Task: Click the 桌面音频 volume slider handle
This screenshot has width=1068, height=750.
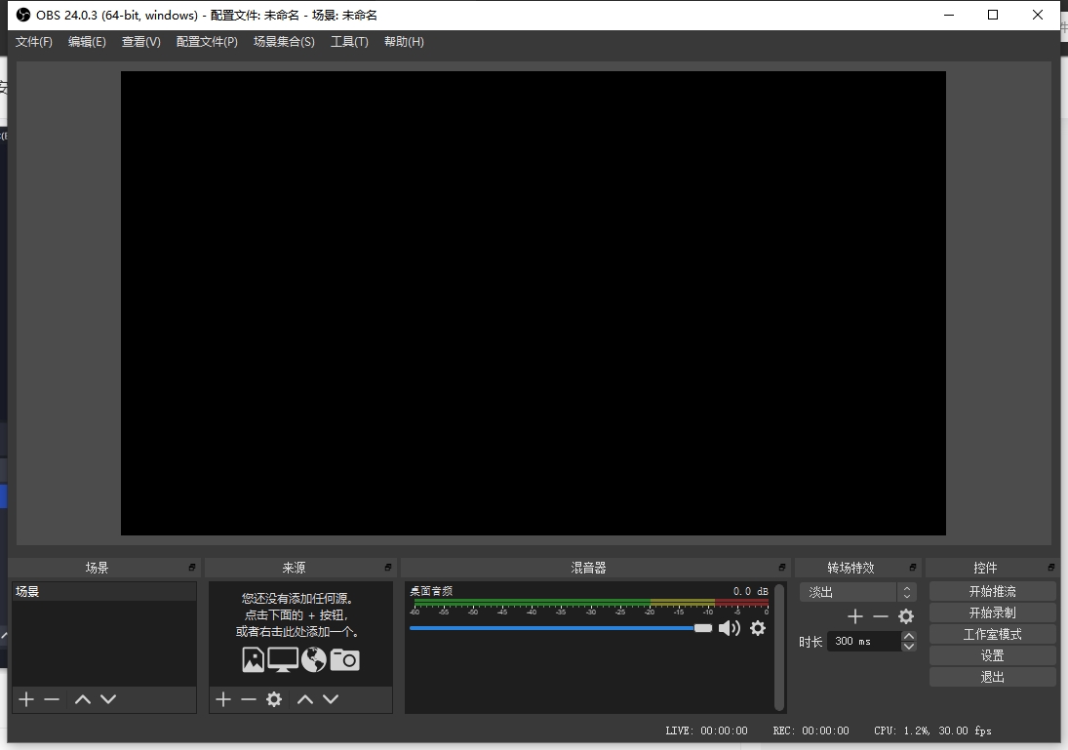Action: (x=702, y=628)
